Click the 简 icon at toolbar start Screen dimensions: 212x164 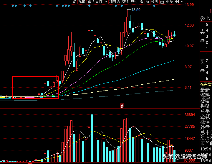tap(75, 2)
